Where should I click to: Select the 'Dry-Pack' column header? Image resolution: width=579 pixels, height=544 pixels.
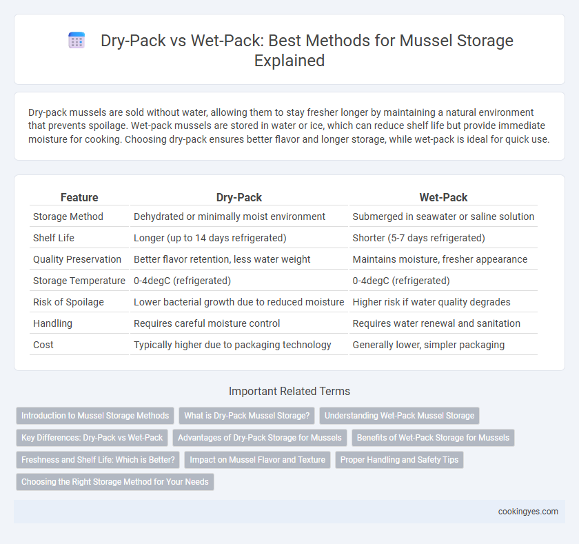tap(239, 197)
